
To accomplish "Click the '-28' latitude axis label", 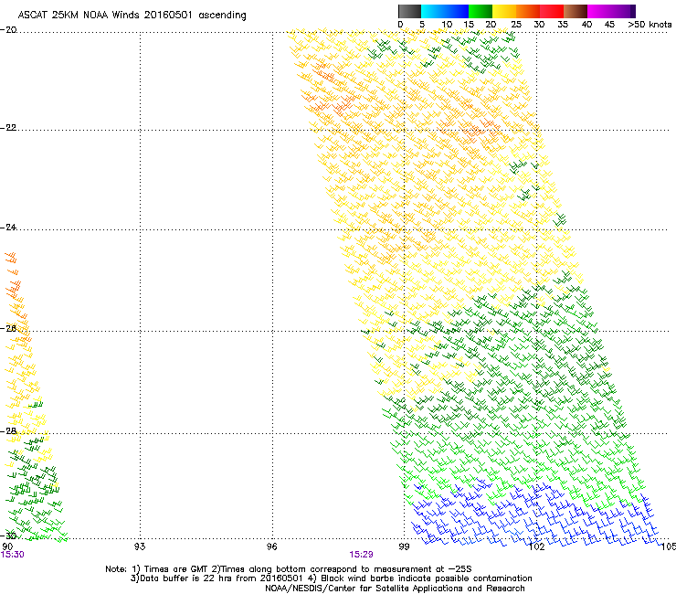I will pos(8,430).
